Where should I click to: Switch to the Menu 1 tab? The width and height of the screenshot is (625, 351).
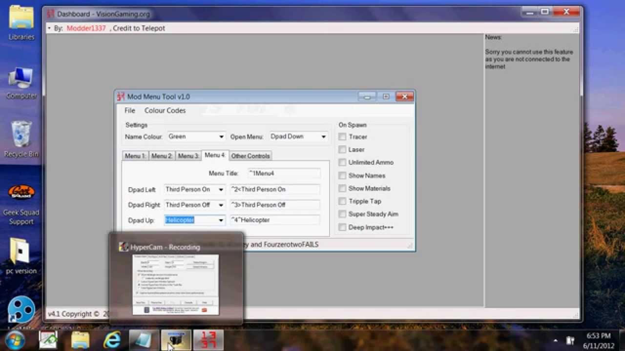click(135, 156)
